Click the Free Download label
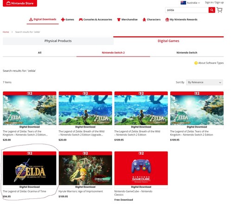The width and height of the screenshot is (232, 204). pyautogui.click(x=123, y=200)
